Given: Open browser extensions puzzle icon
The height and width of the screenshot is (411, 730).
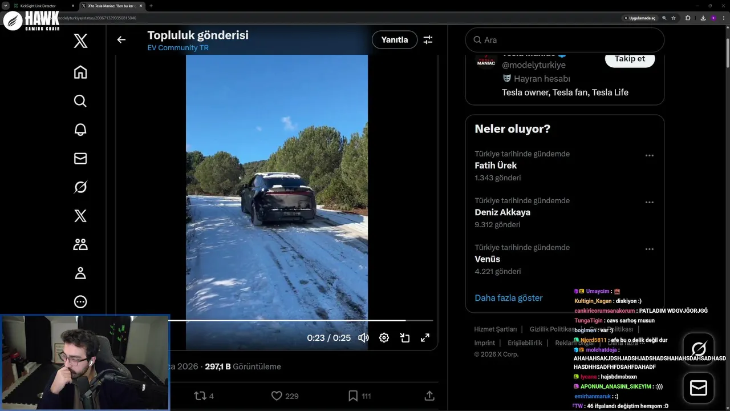Looking at the screenshot, I should [x=688, y=18].
